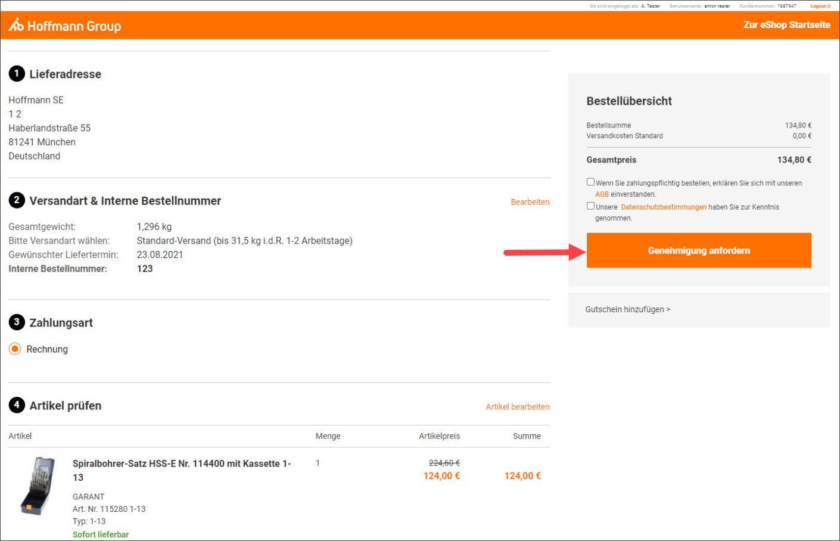The height and width of the screenshot is (541, 840).
Task: Select the Rechnung payment radio button
Action: tap(15, 349)
